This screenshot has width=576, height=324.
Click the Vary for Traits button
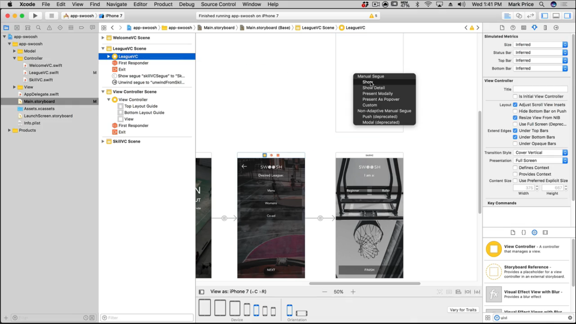(x=463, y=310)
